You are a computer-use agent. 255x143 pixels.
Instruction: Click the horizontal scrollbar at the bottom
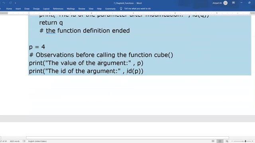point(127,138)
